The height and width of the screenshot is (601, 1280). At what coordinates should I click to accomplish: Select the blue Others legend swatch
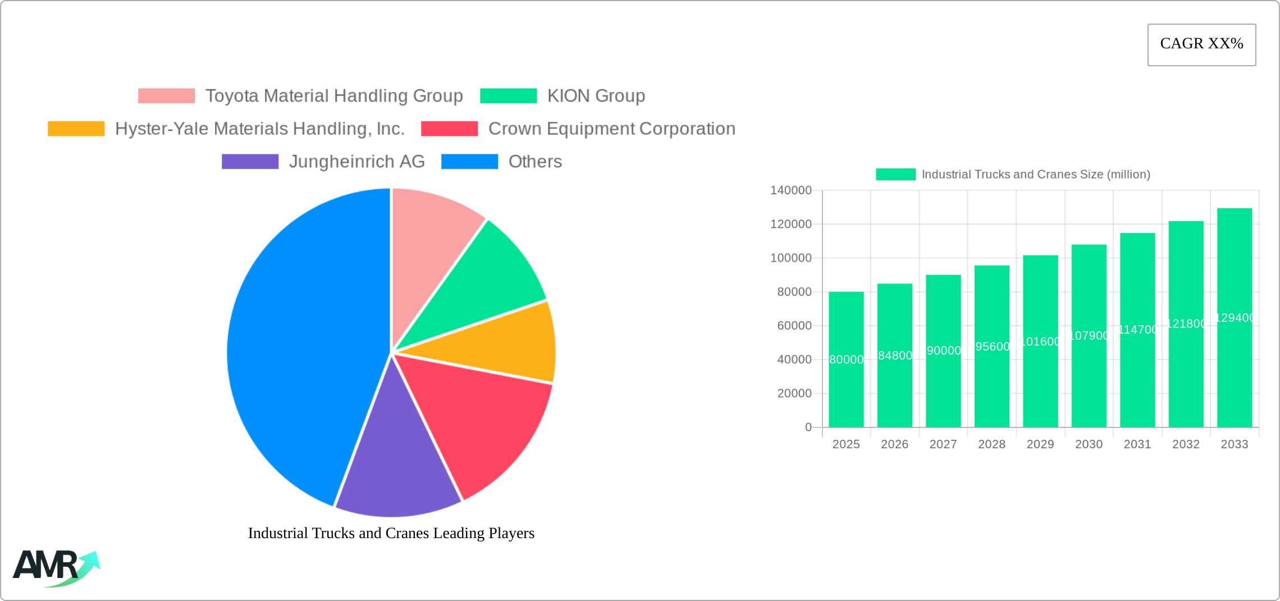coord(470,161)
